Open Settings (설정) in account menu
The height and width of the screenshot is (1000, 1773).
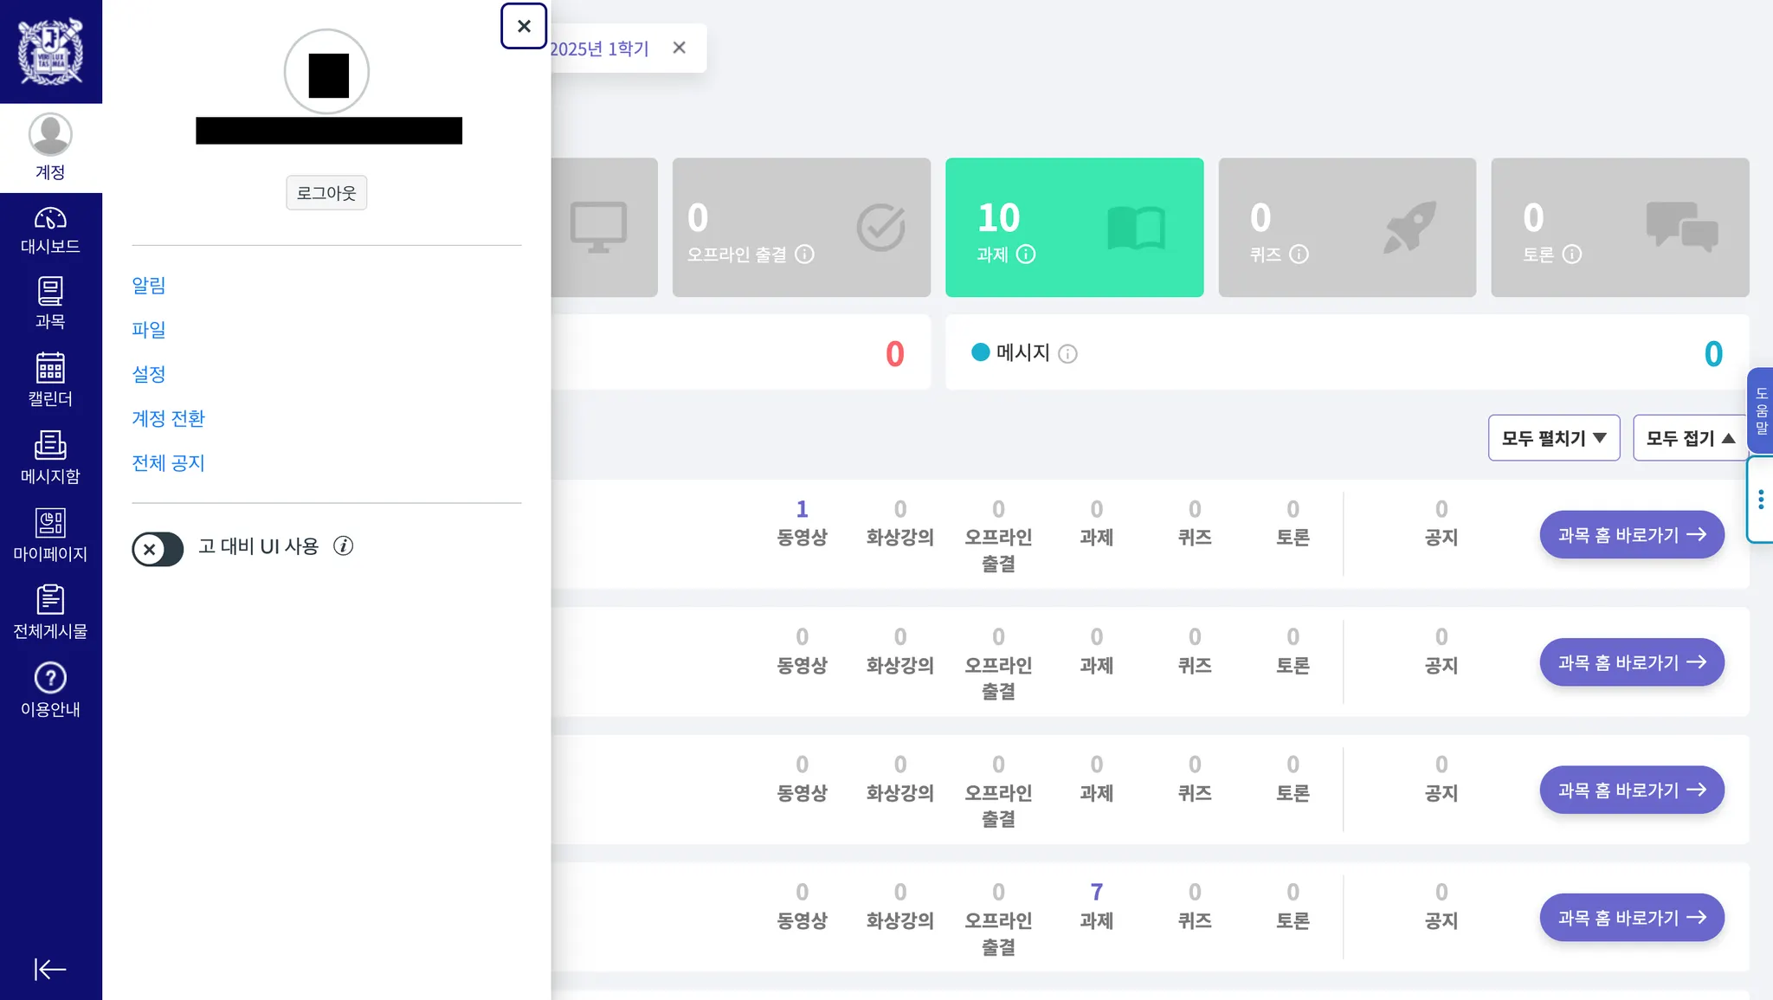[149, 374]
